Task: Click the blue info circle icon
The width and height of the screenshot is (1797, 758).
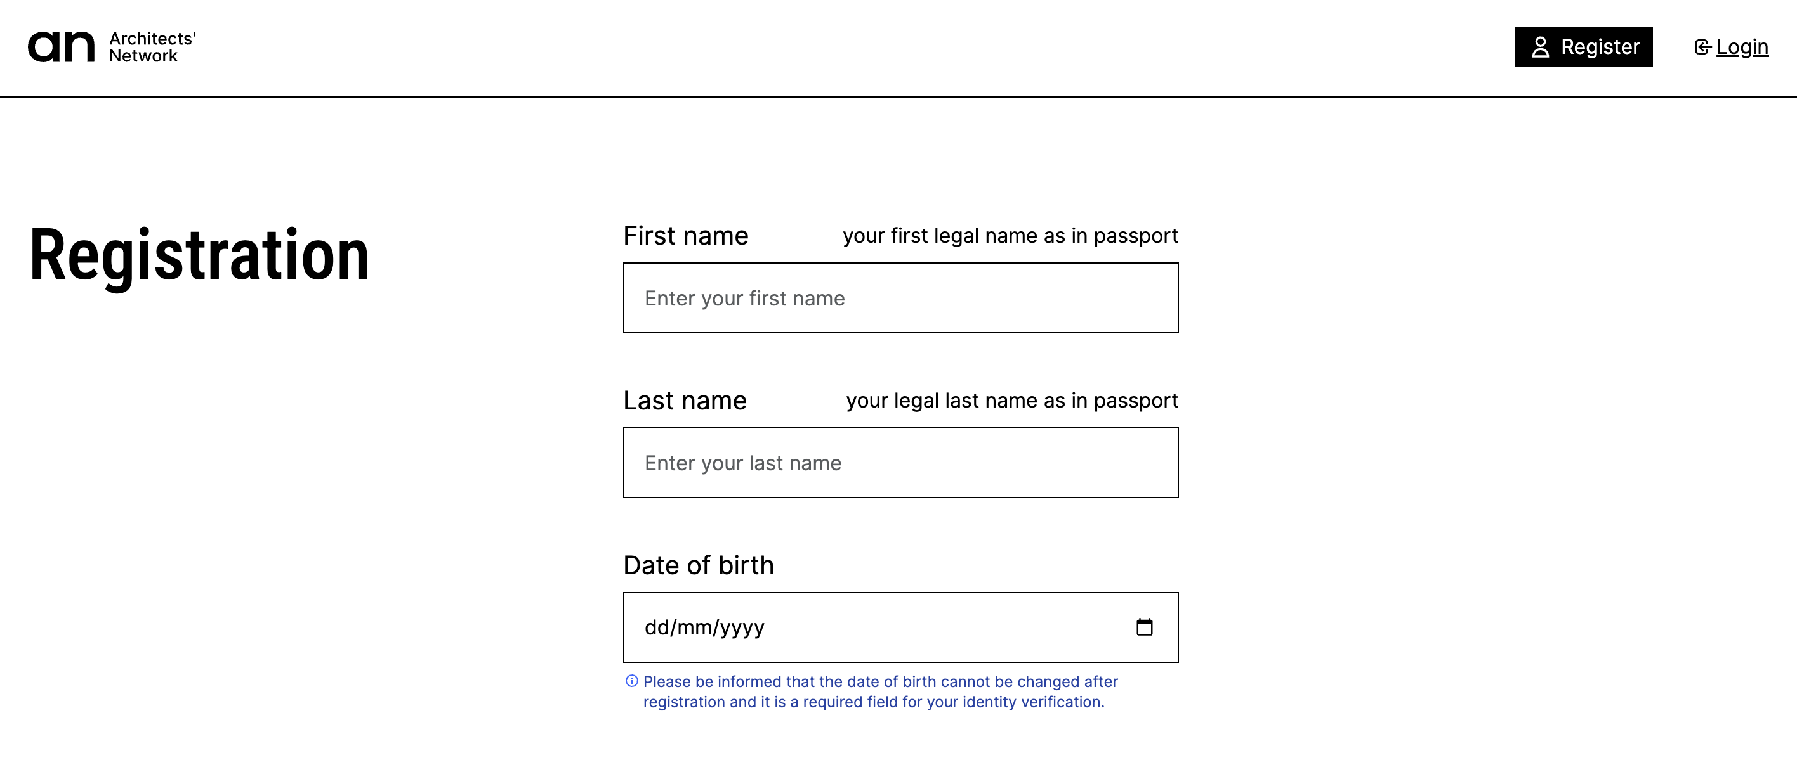Action: pos(631,681)
